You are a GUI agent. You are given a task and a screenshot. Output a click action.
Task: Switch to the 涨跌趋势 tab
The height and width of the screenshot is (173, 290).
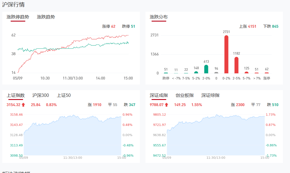click(46, 17)
